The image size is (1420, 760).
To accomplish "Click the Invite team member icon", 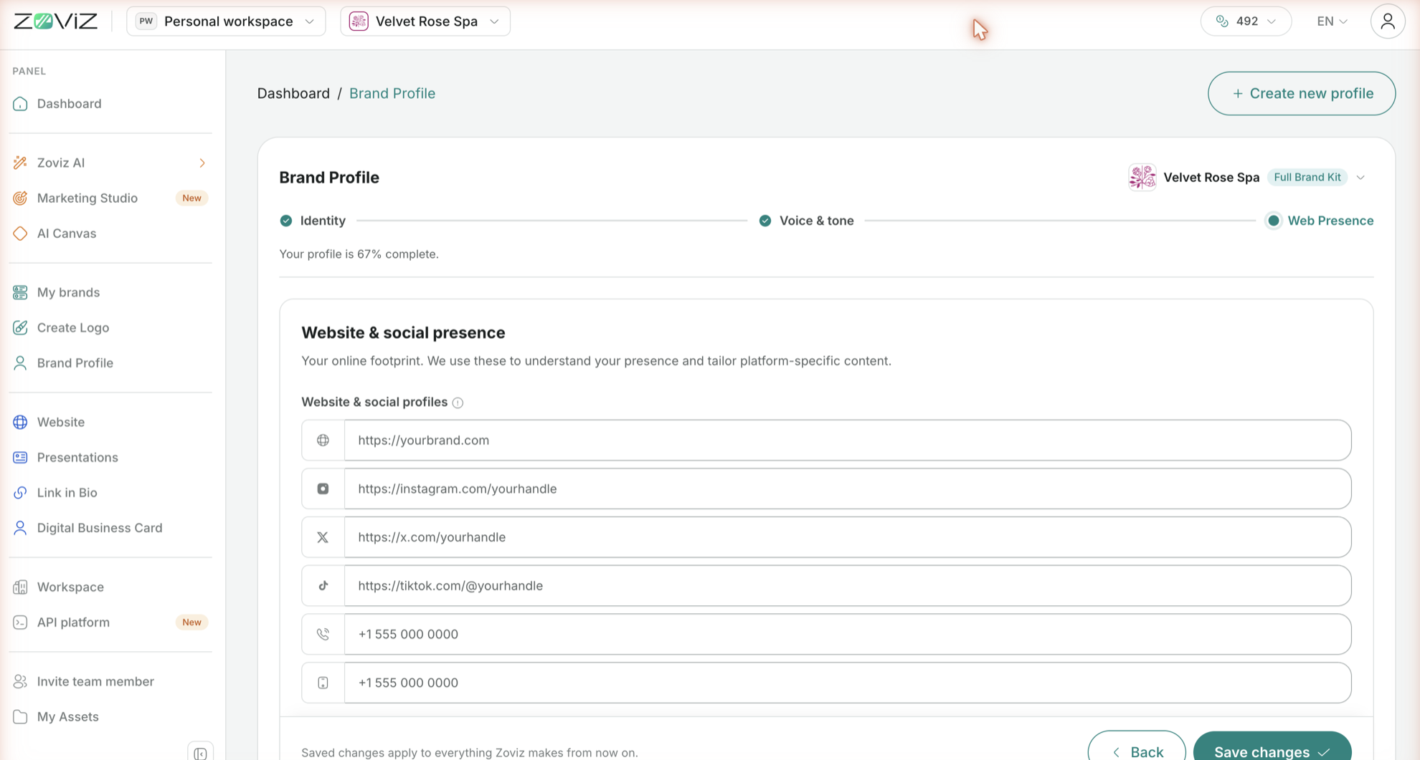I will (20, 681).
